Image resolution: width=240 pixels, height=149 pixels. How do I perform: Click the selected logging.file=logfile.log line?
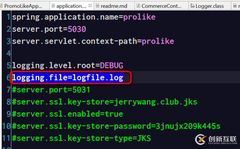(x=68, y=78)
